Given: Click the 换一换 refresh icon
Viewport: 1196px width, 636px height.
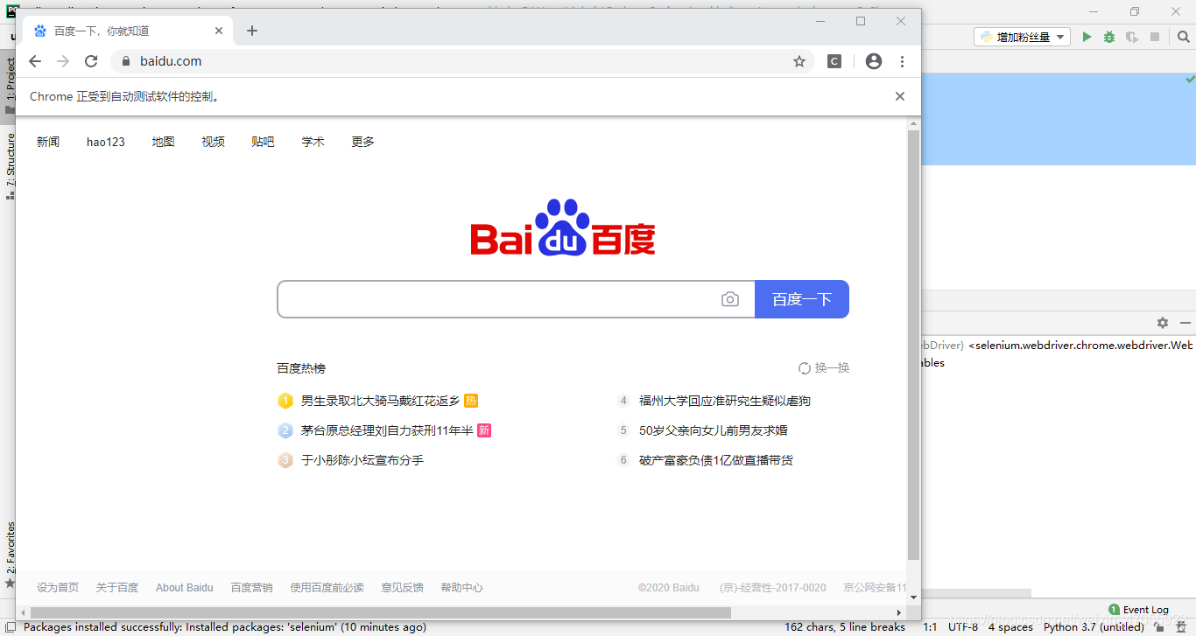Looking at the screenshot, I should [x=805, y=368].
